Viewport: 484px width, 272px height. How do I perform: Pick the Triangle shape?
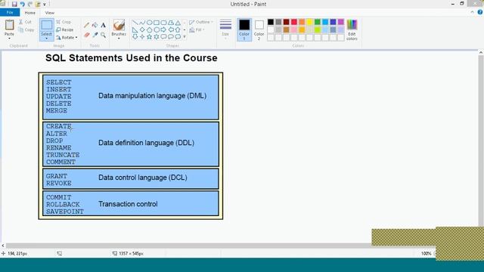point(178,23)
